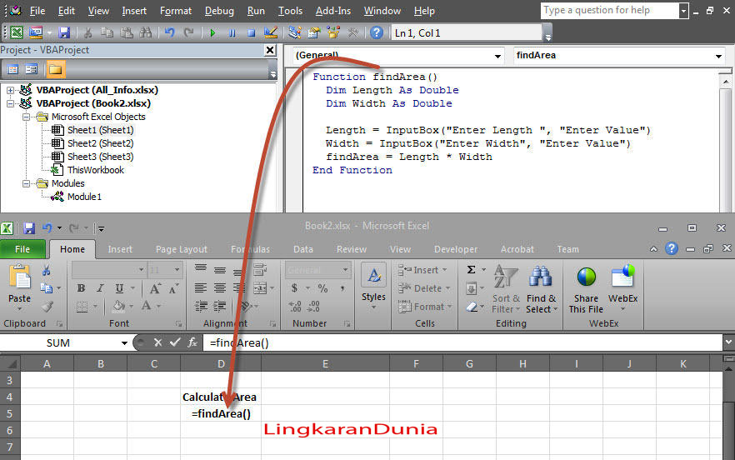This screenshot has height=460, width=735.
Task: Click formula bar containing =findArea()
Action: pyautogui.click(x=462, y=342)
